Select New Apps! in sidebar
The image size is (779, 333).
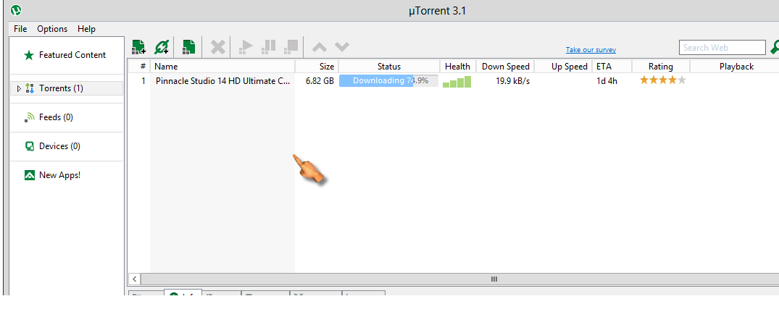pos(59,174)
